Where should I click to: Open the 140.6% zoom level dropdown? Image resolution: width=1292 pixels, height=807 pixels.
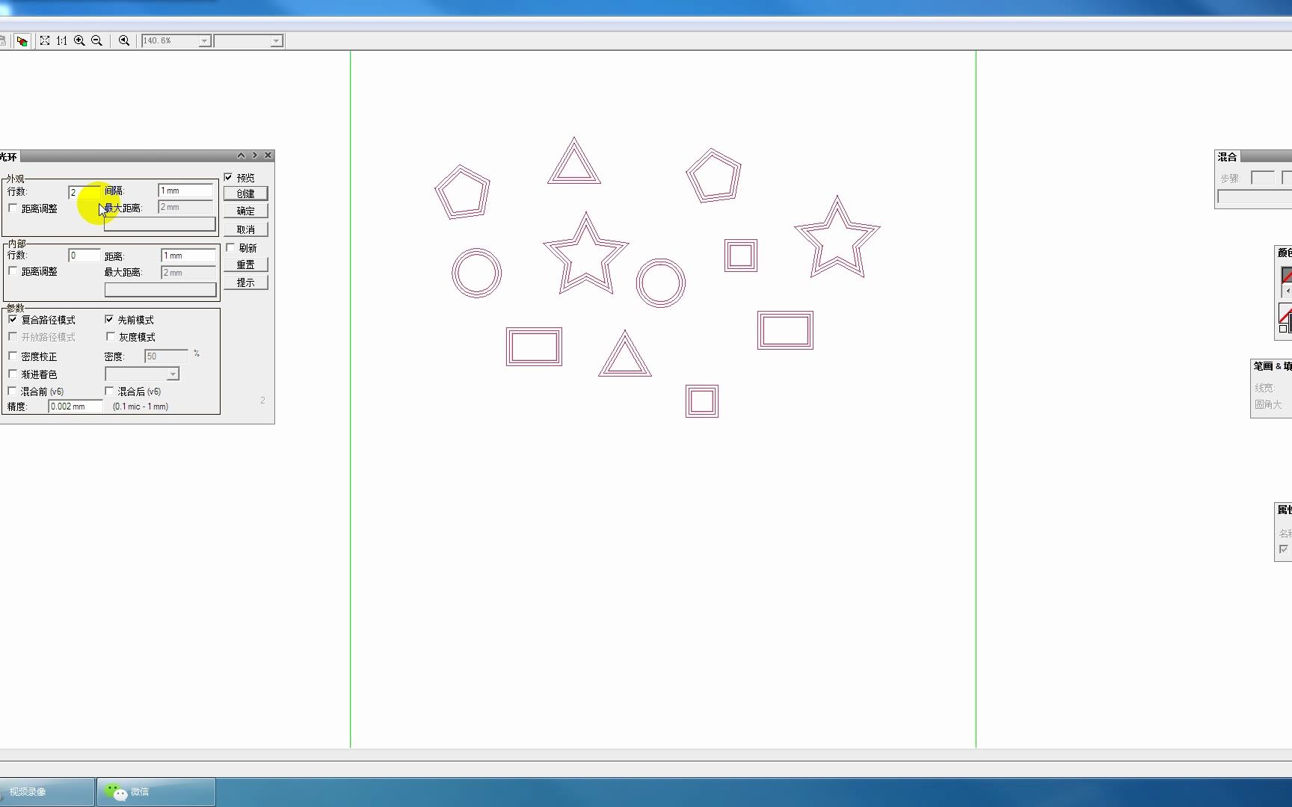point(204,41)
